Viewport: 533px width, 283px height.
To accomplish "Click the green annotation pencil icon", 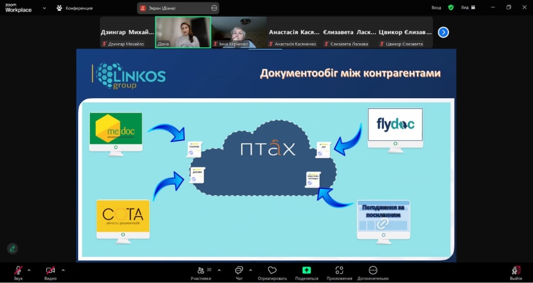I will (x=12, y=249).
